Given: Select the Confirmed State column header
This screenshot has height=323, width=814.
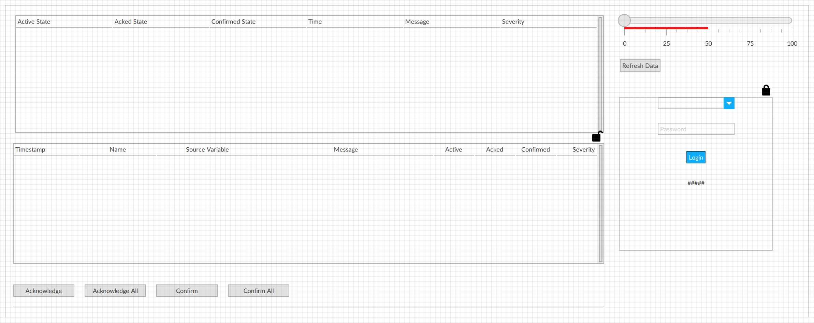Looking at the screenshot, I should [x=233, y=21].
